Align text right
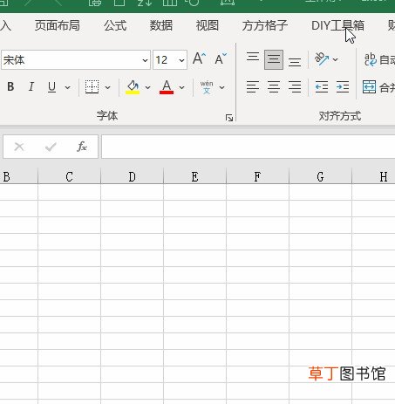The height and width of the screenshot is (404, 395). coord(295,87)
